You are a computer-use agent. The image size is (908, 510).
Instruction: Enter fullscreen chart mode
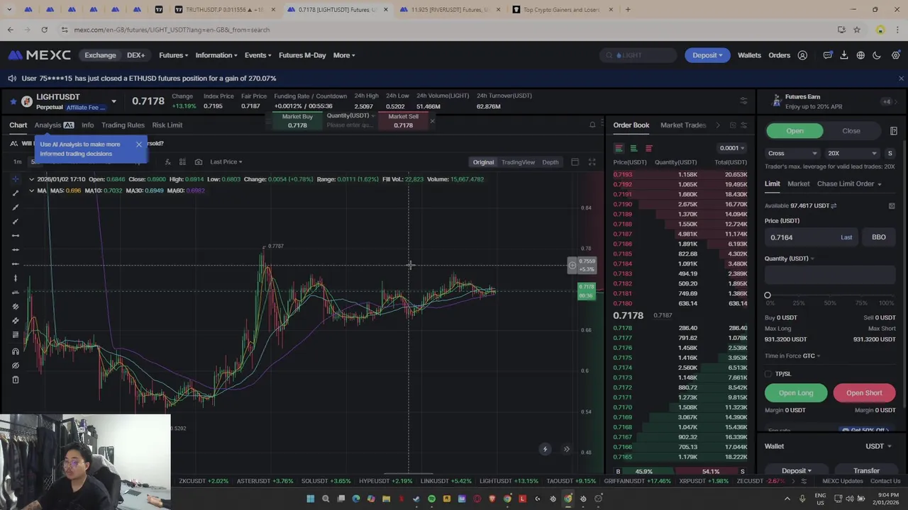click(x=592, y=162)
